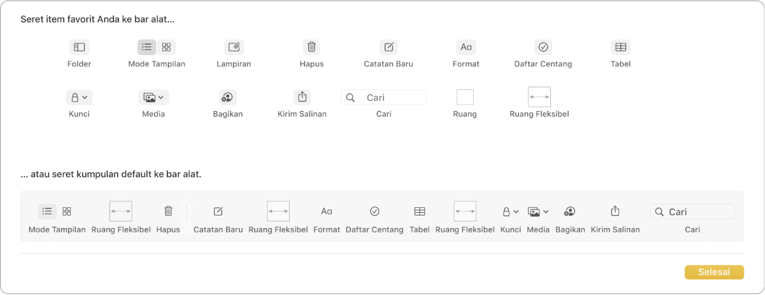765x295 pixels.
Task: Open the Kunci lock dropdown in favorites
Action: (79, 97)
